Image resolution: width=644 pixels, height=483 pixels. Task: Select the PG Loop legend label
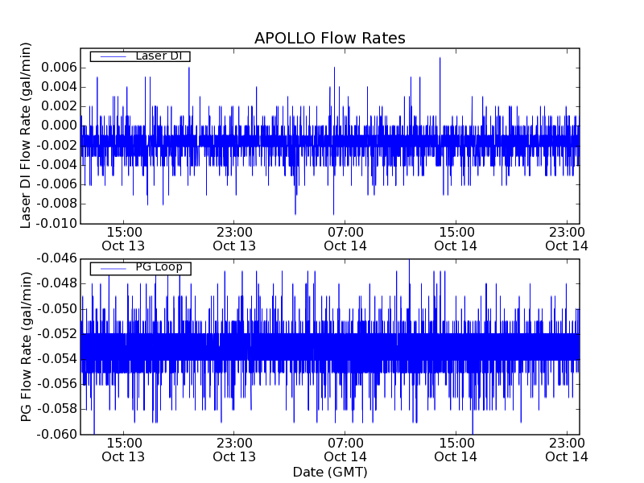pos(159,267)
